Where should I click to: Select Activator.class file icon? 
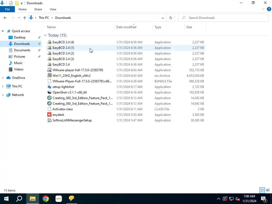(49, 109)
